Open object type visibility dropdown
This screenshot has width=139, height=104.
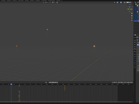click(115, 2)
